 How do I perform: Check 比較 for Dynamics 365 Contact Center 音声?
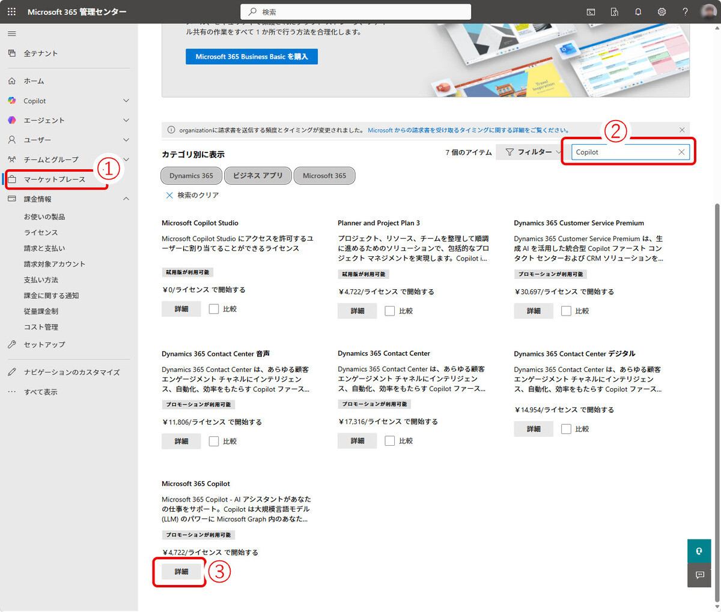tap(214, 441)
